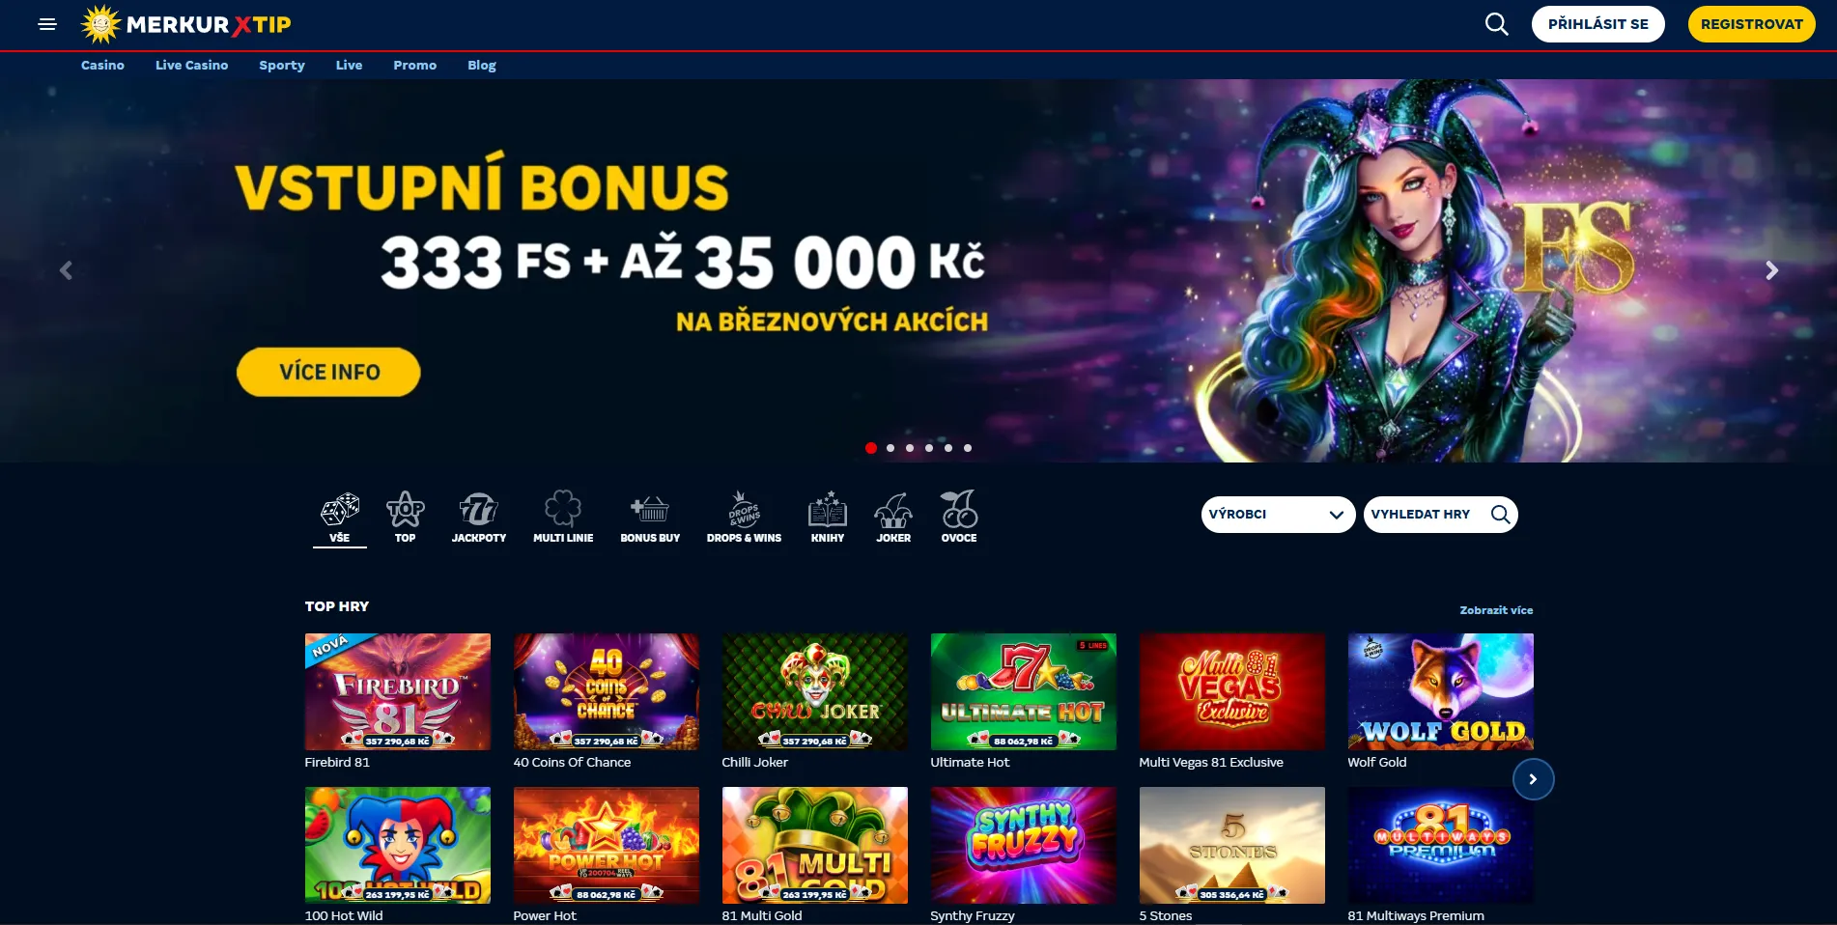The height and width of the screenshot is (925, 1837).
Task: Switch to the Sporty menu item
Action: pos(282,65)
